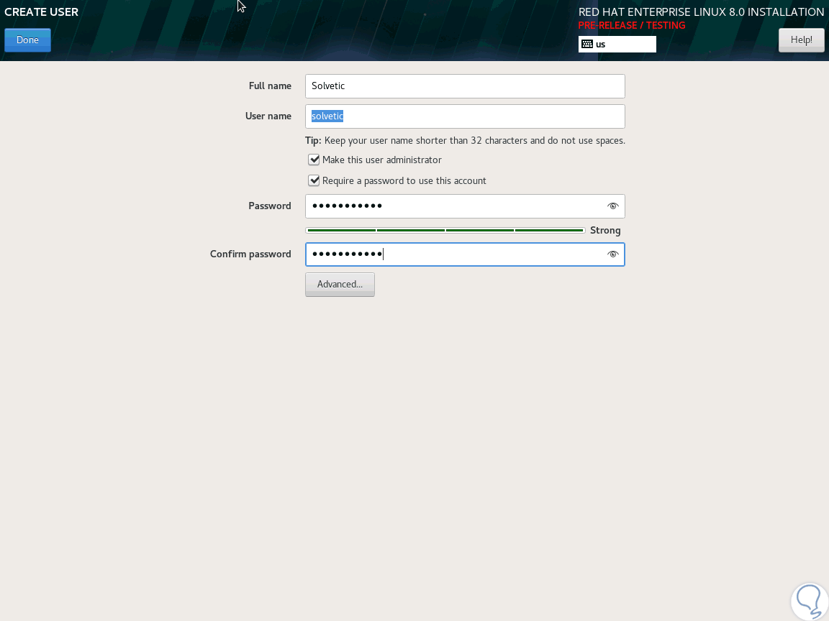This screenshot has height=621, width=829.
Task: Focus the Confirm password input field
Action: coord(465,254)
